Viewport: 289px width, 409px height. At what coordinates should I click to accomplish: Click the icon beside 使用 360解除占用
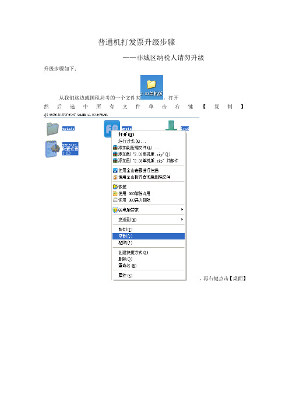point(115,193)
